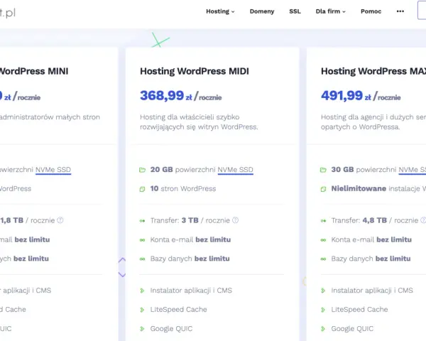The width and height of the screenshot is (426, 341).
Task: Open the Pomoc menu item
Action: (371, 11)
